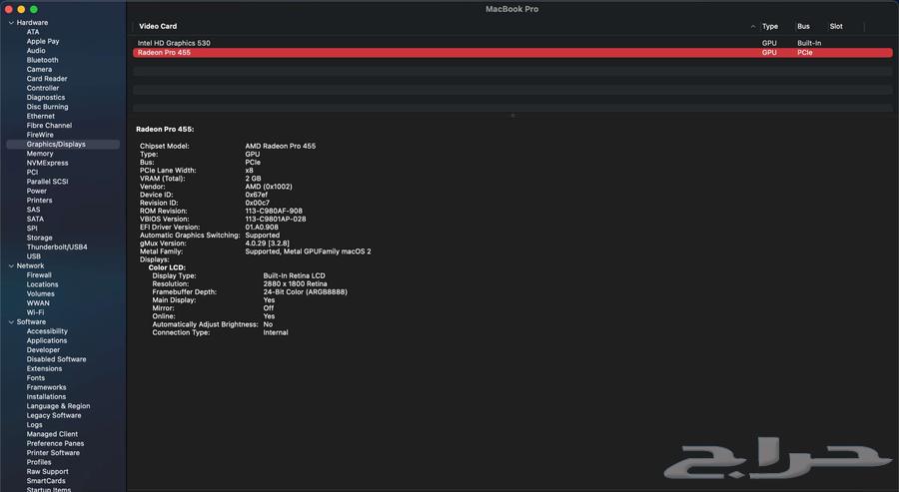This screenshot has width=899, height=492.
Task: Select Graphics/Displays in the sidebar
Action: click(x=56, y=144)
